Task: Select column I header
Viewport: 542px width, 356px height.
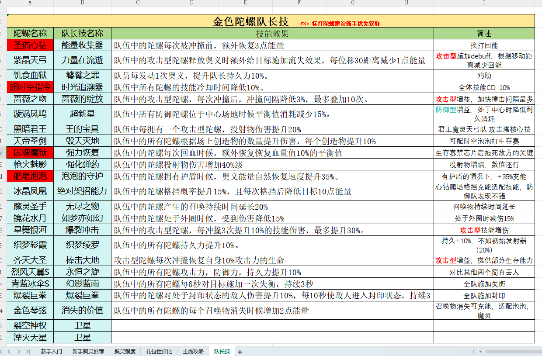Action: [x=484, y=3]
